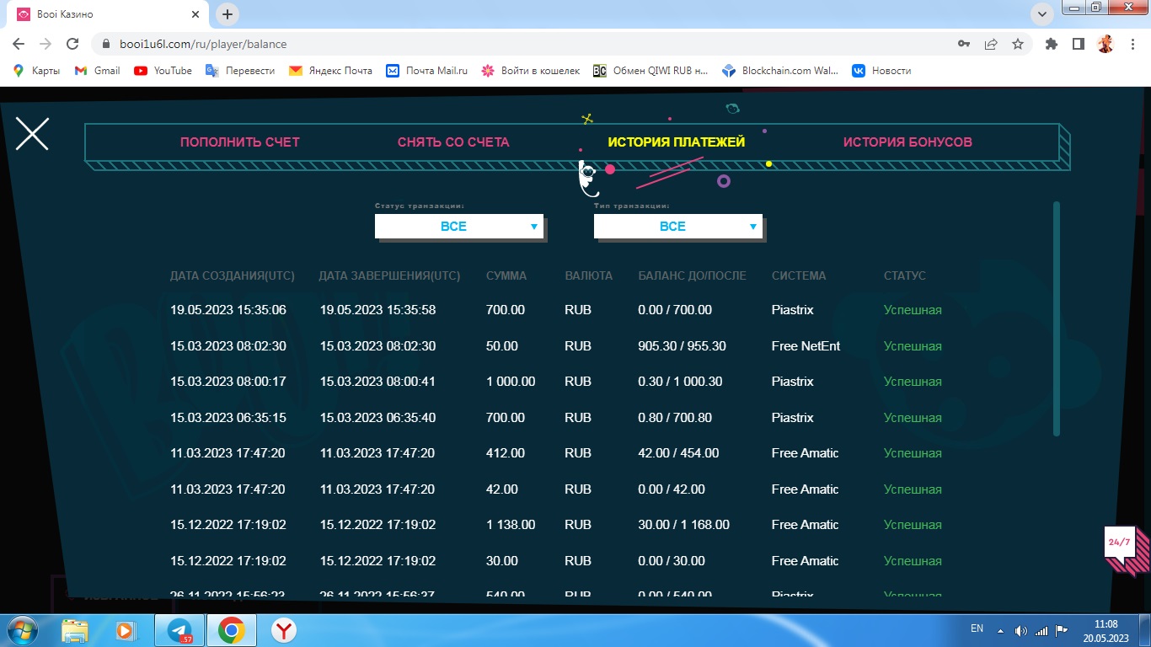The width and height of the screenshot is (1151, 647).
Task: Open Windows Explorer from the taskbar
Action: pyautogui.click(x=75, y=630)
